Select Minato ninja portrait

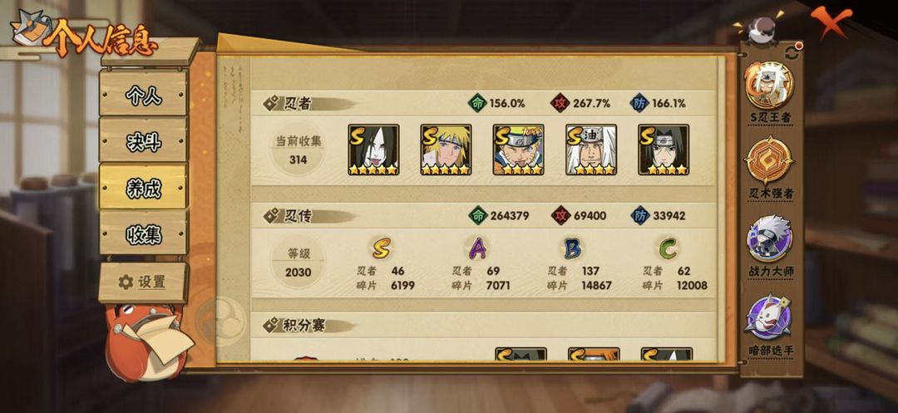tap(447, 150)
